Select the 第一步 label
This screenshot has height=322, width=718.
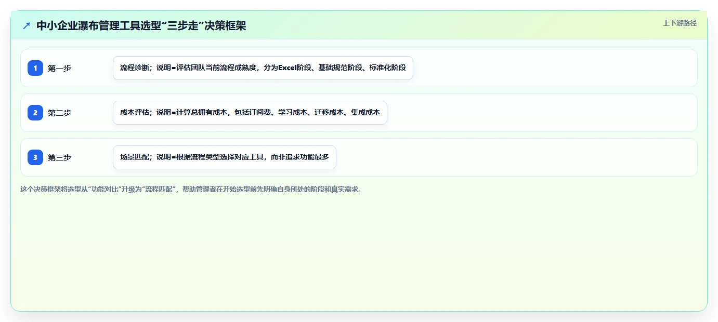(59, 68)
